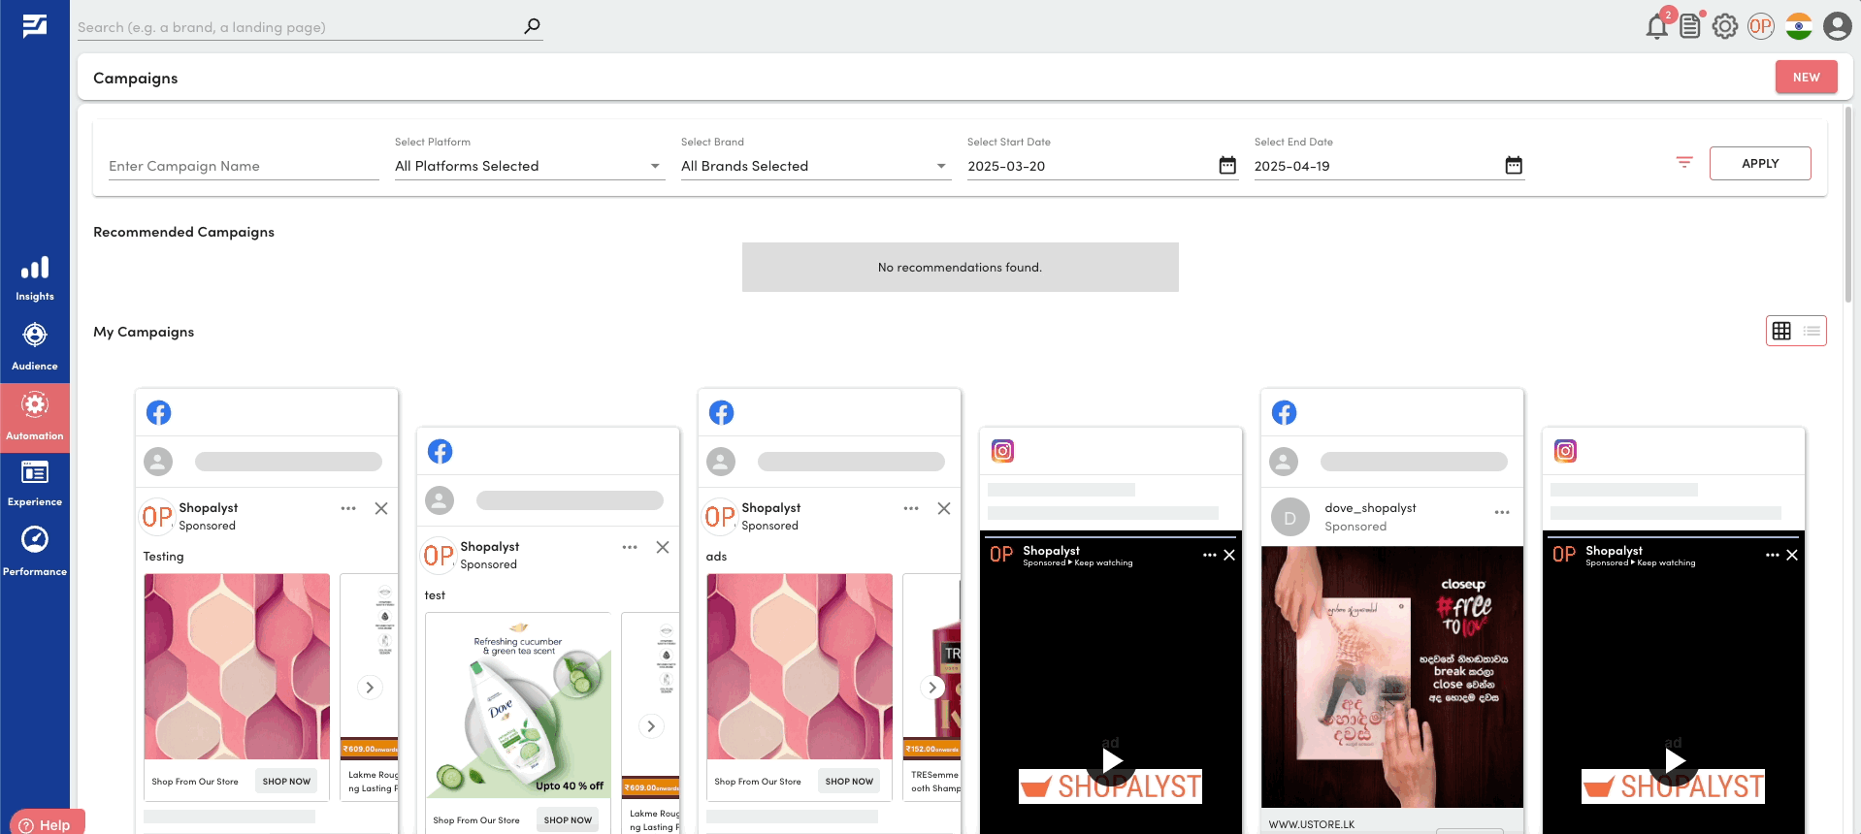Click WWW.USTORE.LK link text

1312,824
